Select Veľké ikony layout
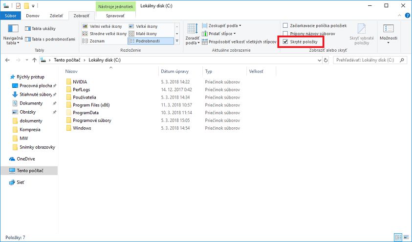Screen dimensions: 412x242 pos(143,26)
